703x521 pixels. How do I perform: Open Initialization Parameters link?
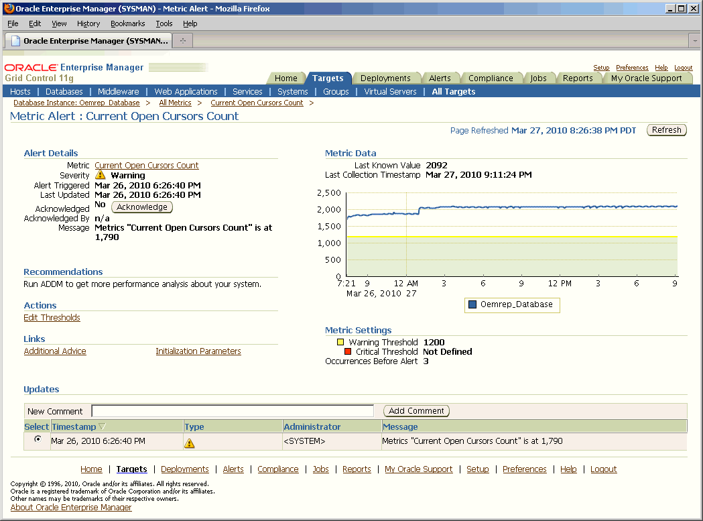[x=198, y=351]
